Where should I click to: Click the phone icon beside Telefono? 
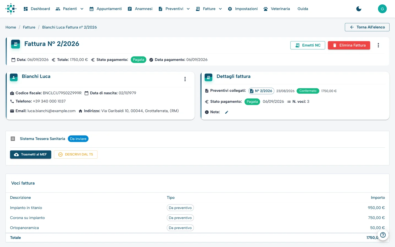12,101
